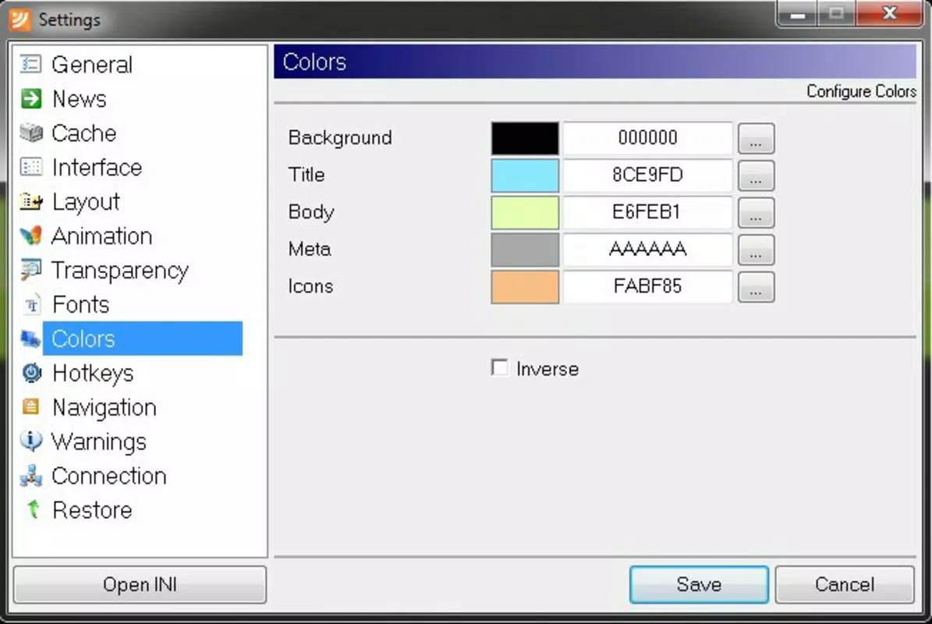Open the Restore page
Screen dimensions: 932x624
click(92, 510)
